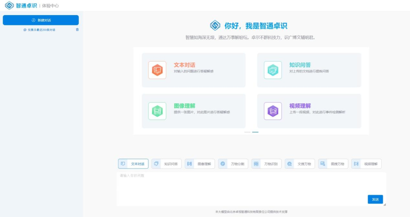Switch to 视频理解 mode tab

click(366, 164)
